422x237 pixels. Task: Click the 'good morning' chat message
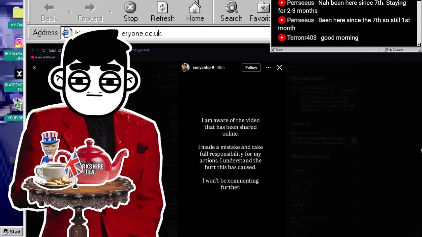[339, 38]
